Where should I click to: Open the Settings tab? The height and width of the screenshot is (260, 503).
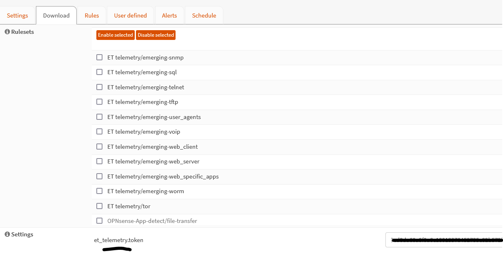(18, 15)
